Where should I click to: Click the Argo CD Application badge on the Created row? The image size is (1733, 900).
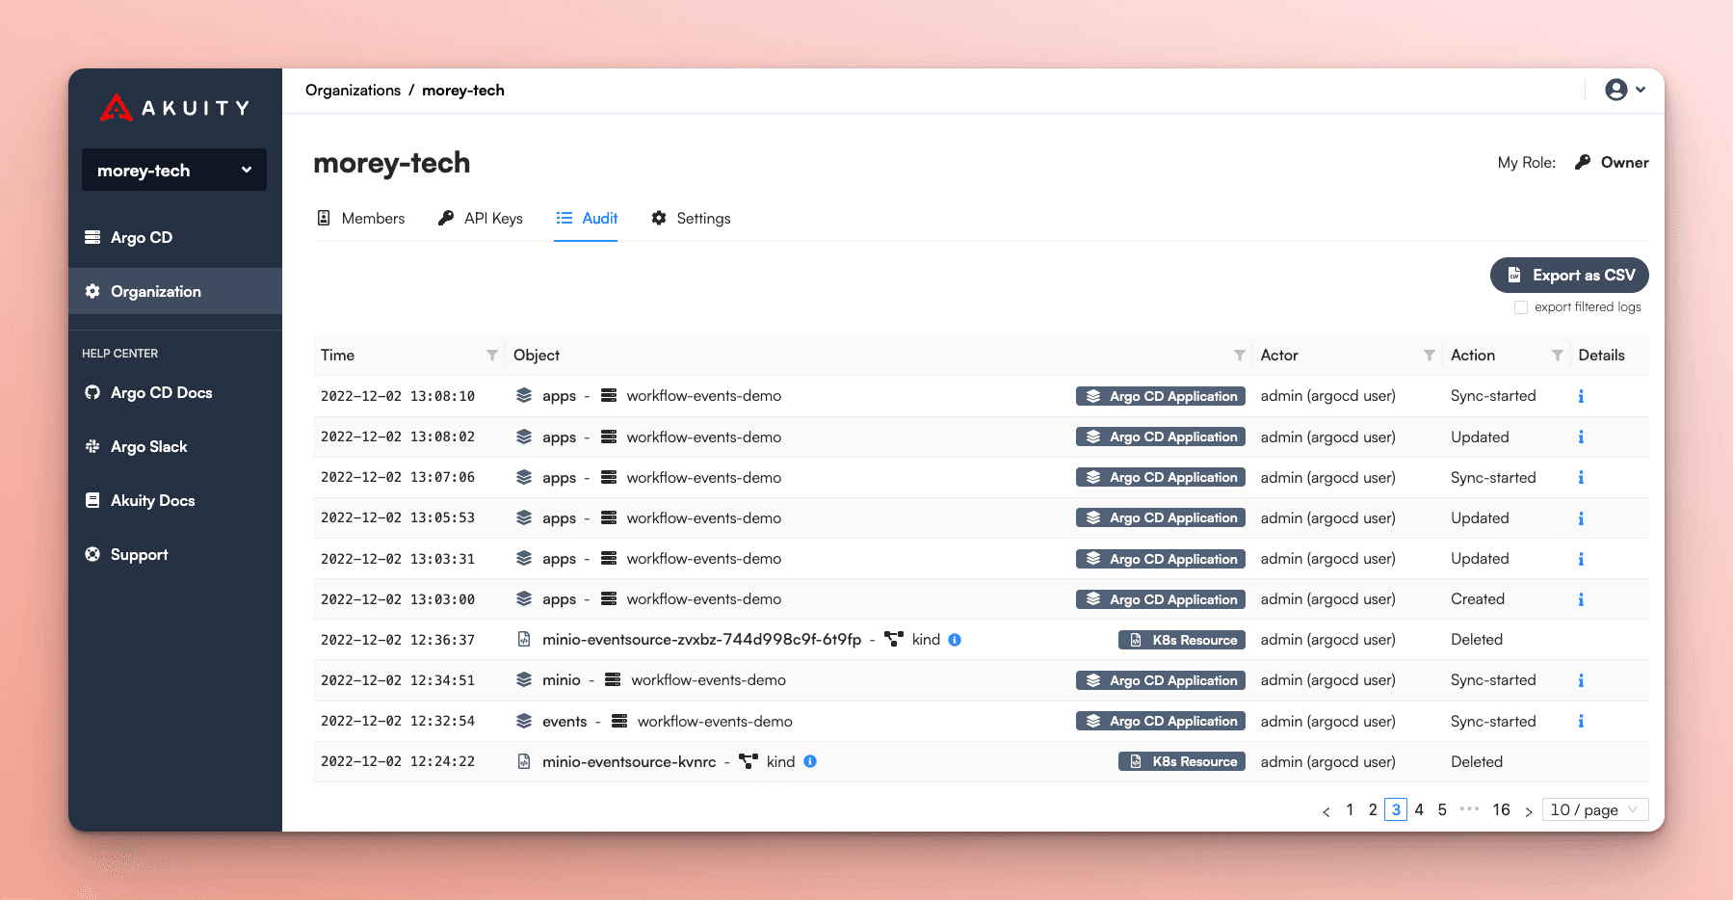(x=1160, y=598)
